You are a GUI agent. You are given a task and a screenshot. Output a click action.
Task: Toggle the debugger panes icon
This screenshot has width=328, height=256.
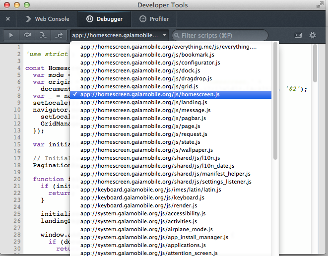(x=298, y=35)
